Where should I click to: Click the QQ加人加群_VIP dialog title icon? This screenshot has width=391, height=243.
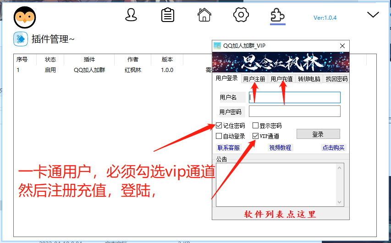tap(217, 46)
